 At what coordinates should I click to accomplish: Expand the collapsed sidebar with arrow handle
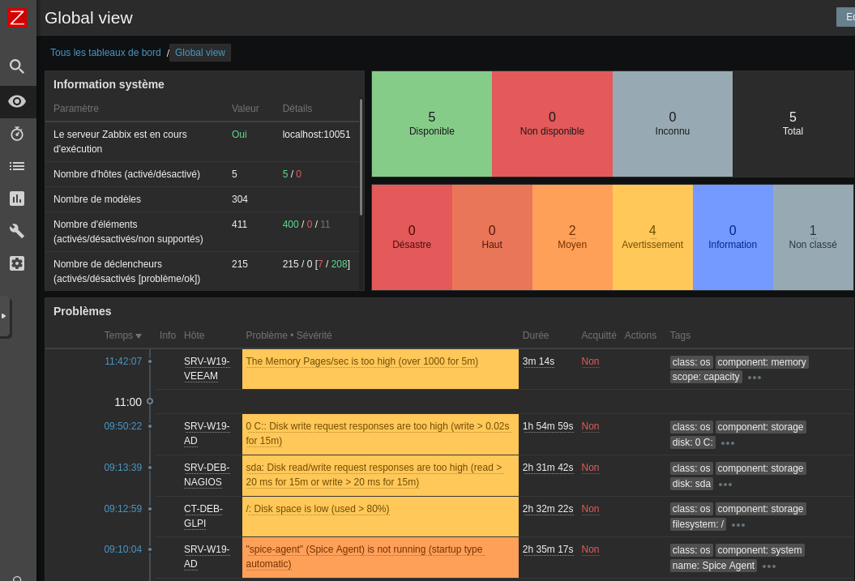click(x=4, y=316)
